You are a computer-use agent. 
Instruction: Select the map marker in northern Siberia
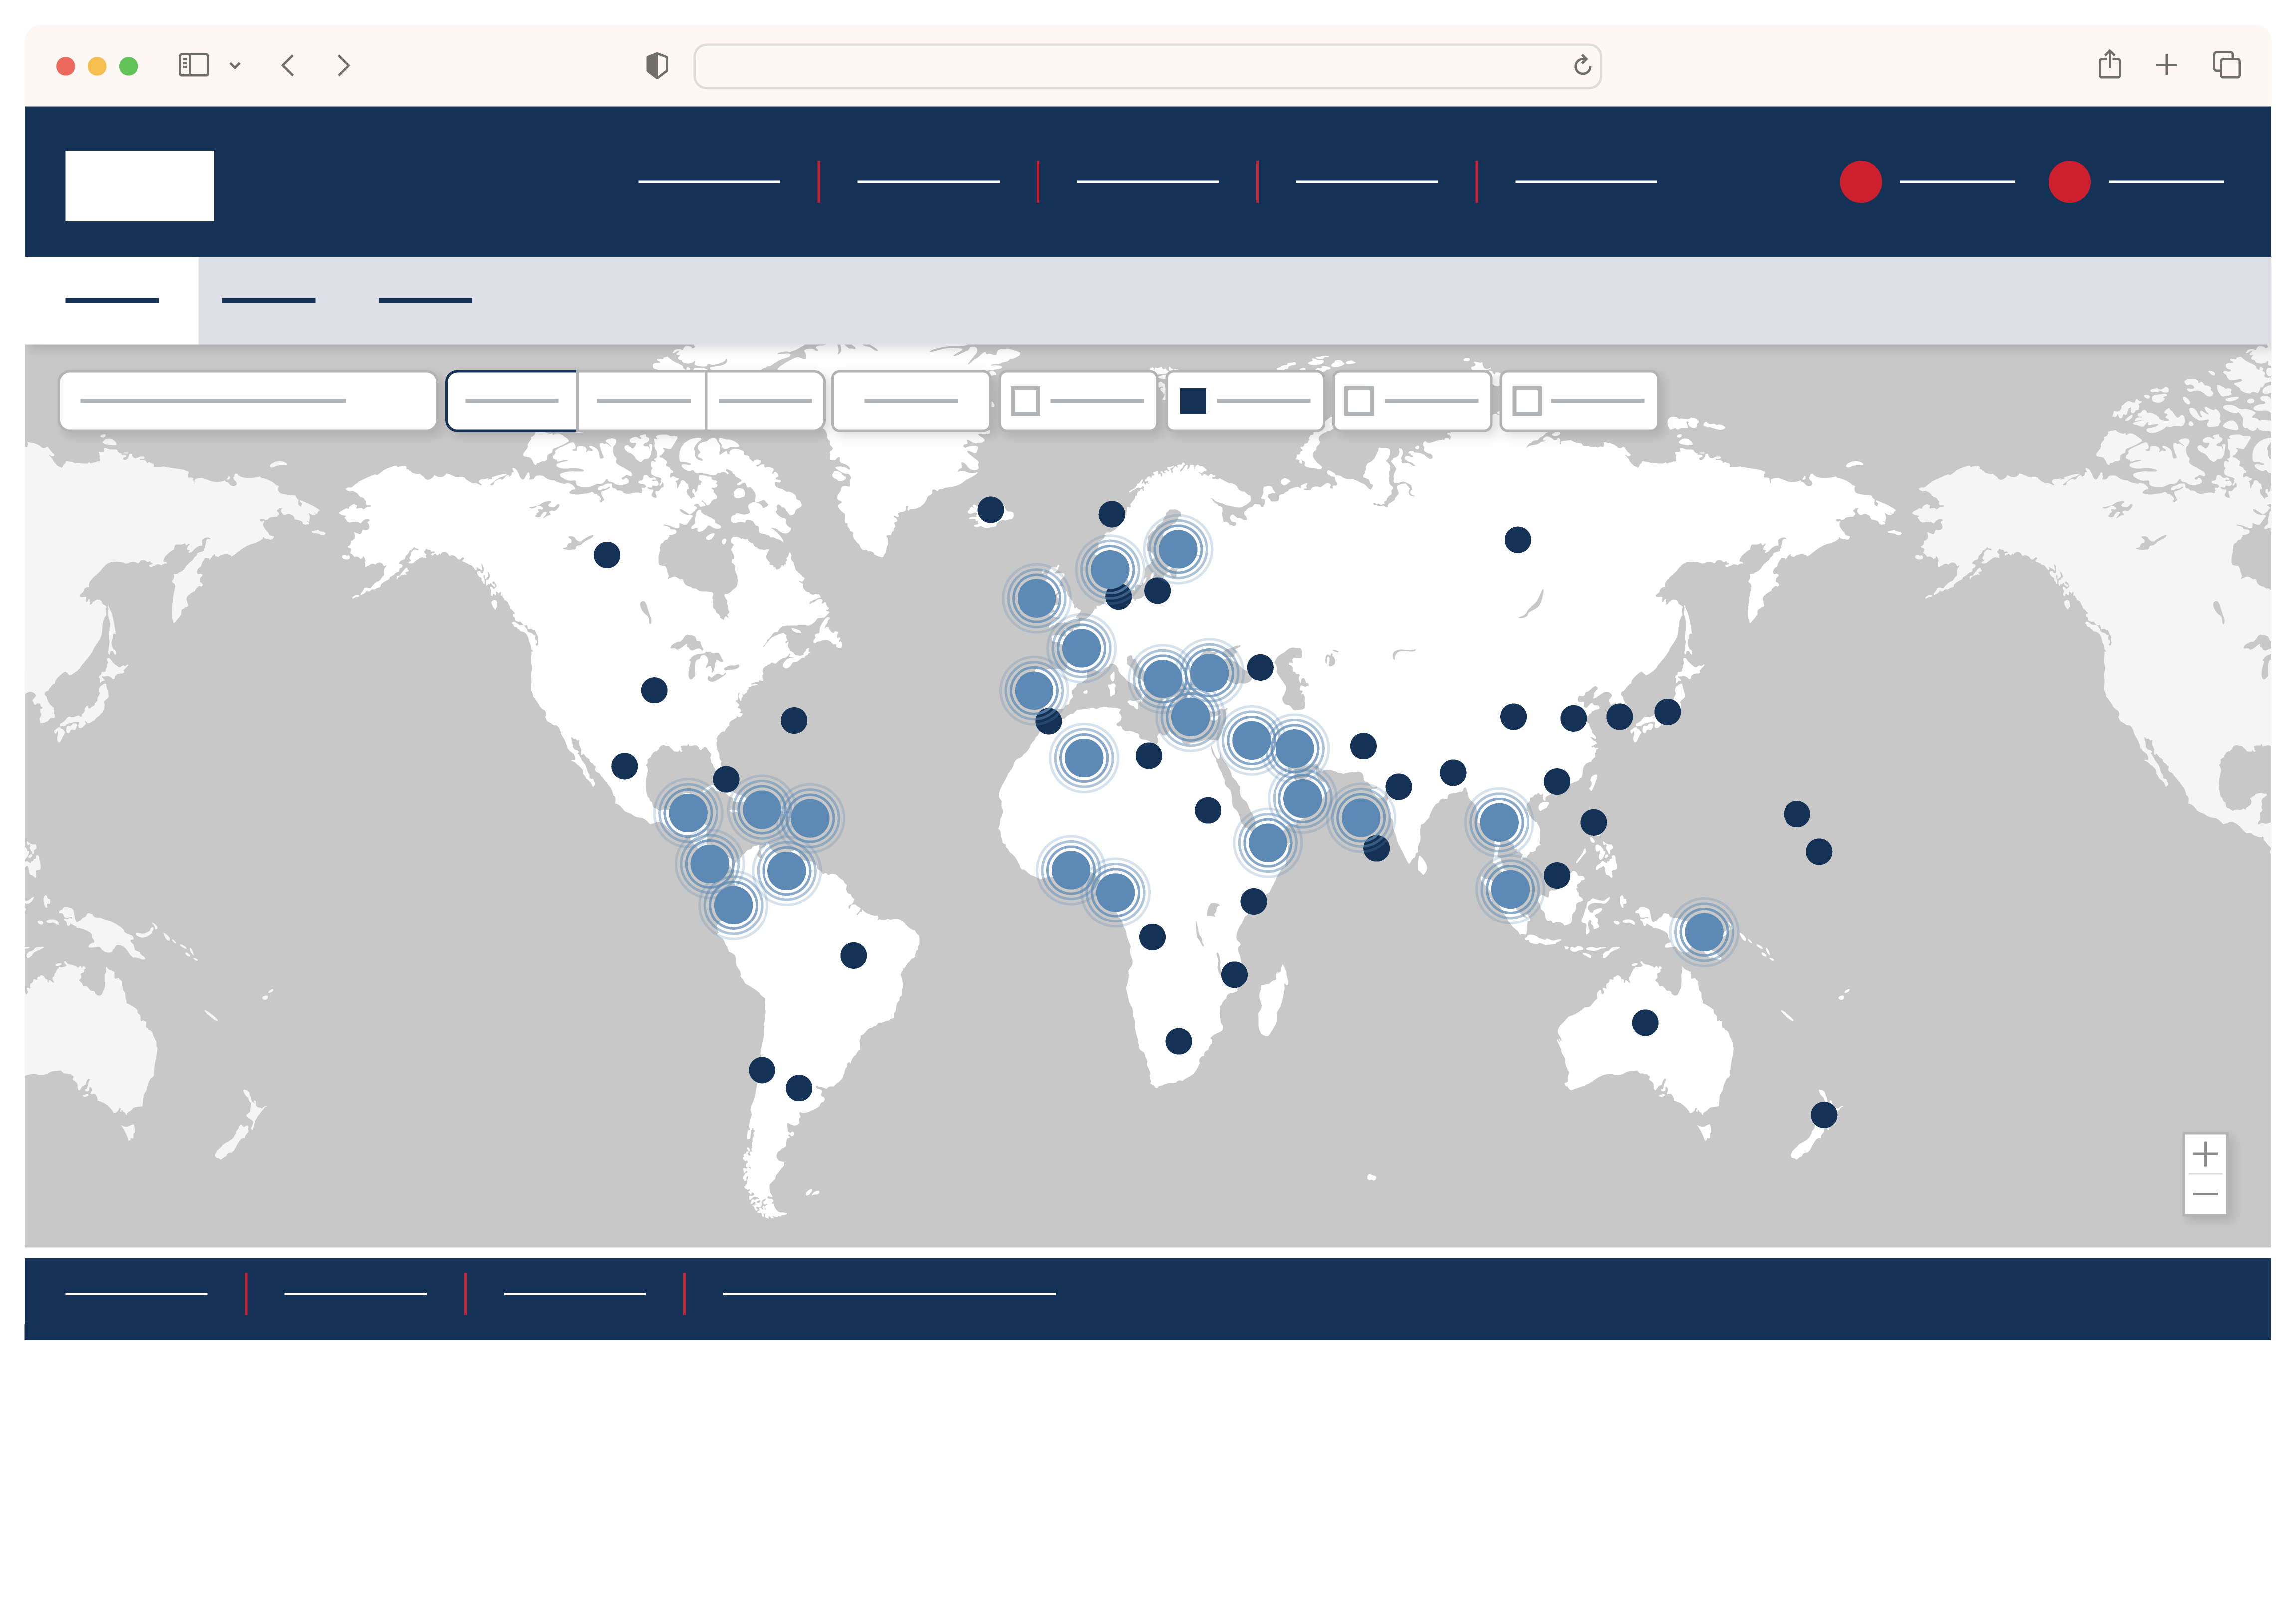(1518, 540)
